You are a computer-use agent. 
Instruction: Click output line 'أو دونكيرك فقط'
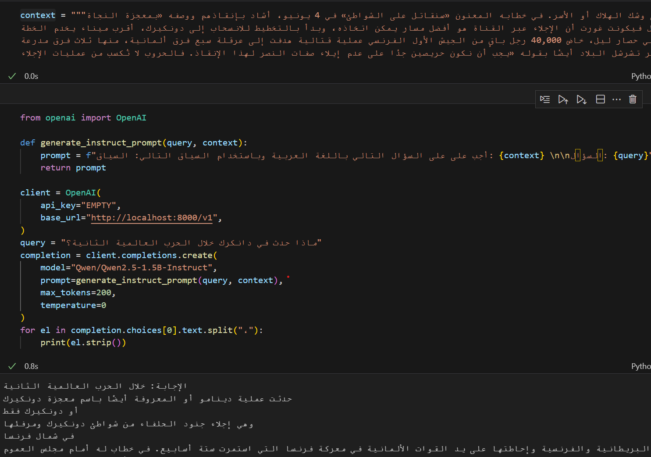[x=40, y=411]
